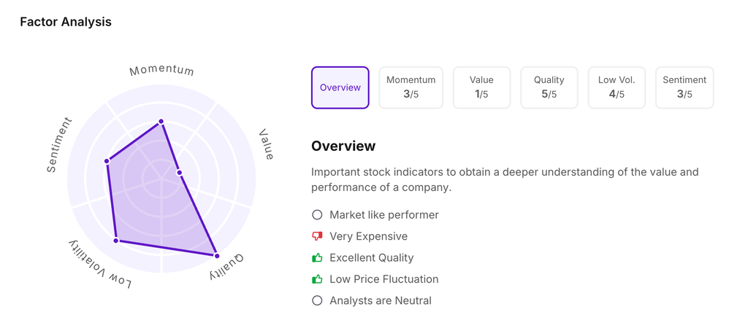Click the Sentiment data point on radar chart
Screen dimensions: 748x336
[107, 161]
